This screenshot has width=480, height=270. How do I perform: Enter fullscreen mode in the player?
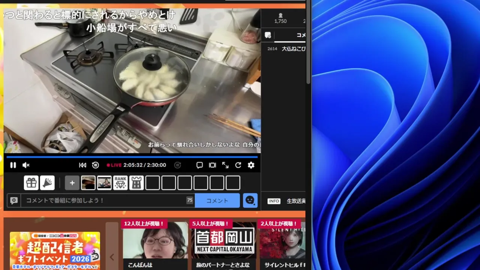tap(225, 165)
